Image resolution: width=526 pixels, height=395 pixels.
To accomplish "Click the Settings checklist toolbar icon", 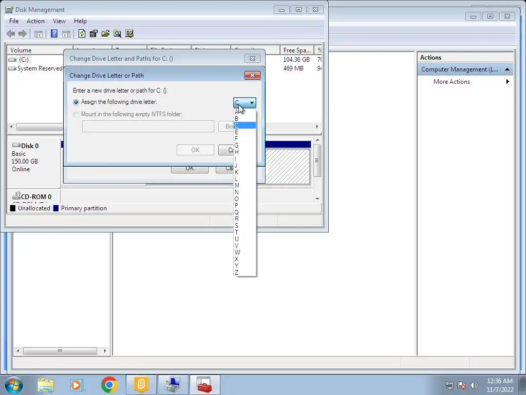I will 129,33.
